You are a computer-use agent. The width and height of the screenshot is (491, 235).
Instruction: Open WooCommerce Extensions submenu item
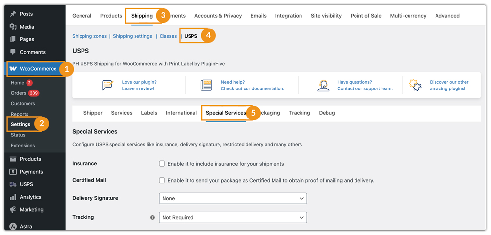23,146
